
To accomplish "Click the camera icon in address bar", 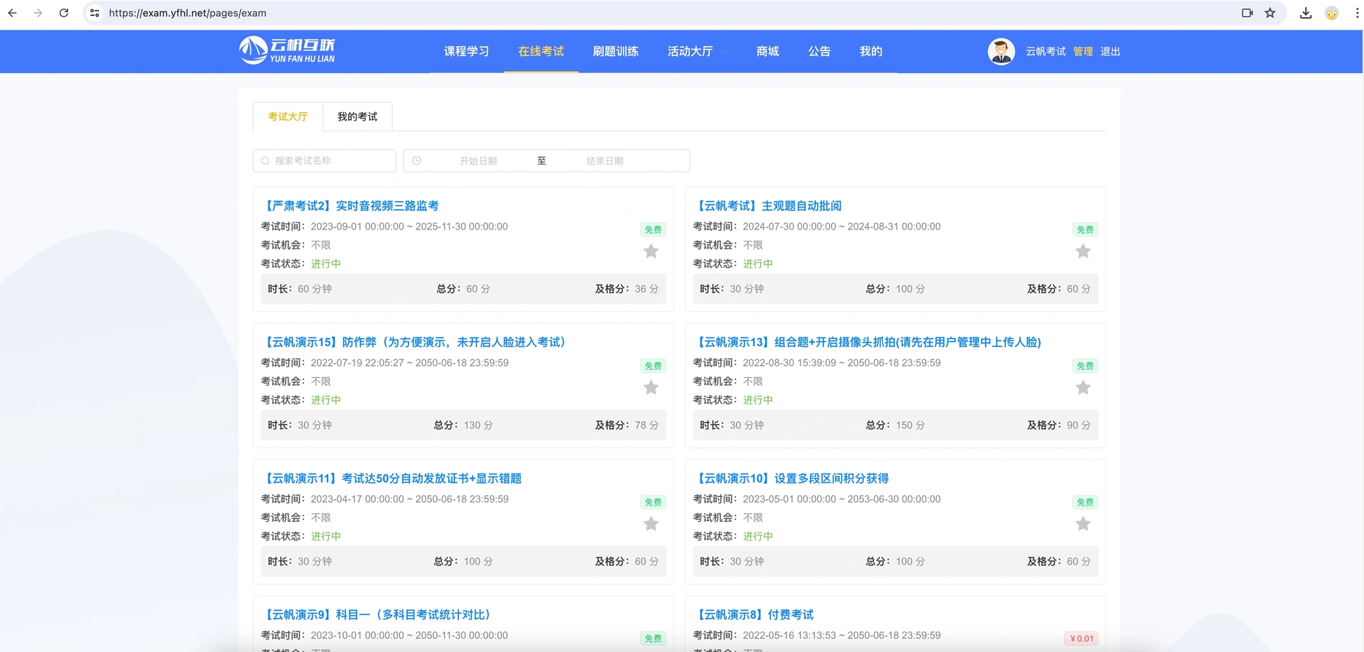I will (x=1247, y=13).
